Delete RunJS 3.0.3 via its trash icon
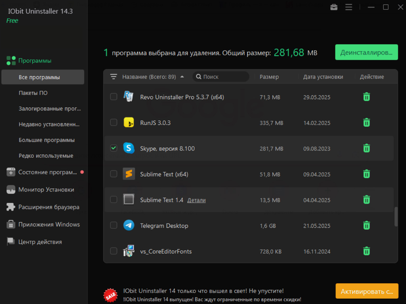 366,123
